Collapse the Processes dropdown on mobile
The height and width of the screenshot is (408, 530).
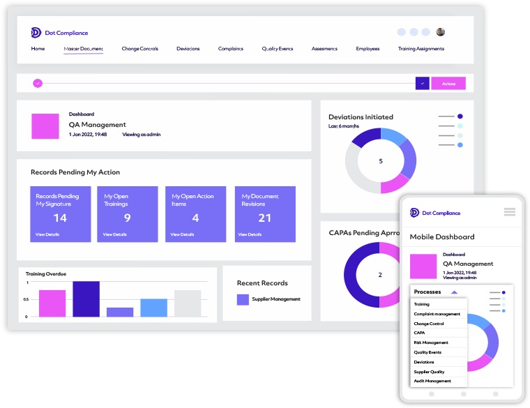(x=454, y=292)
